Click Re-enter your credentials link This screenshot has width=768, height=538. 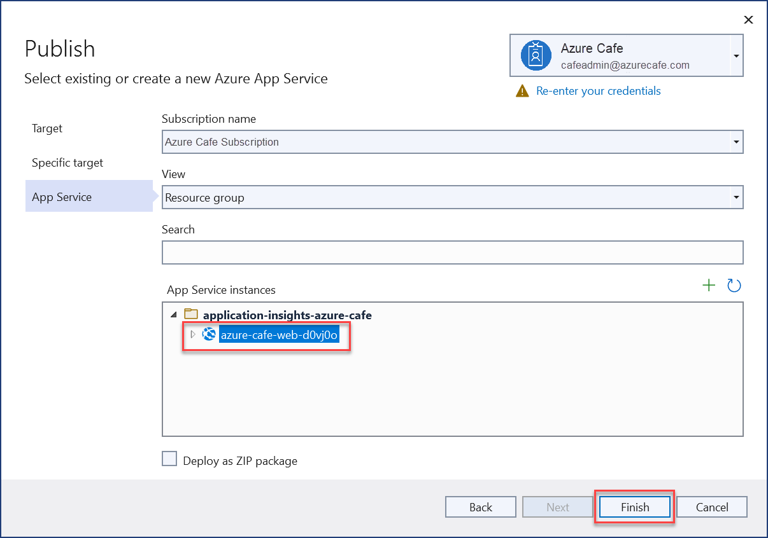coord(599,91)
